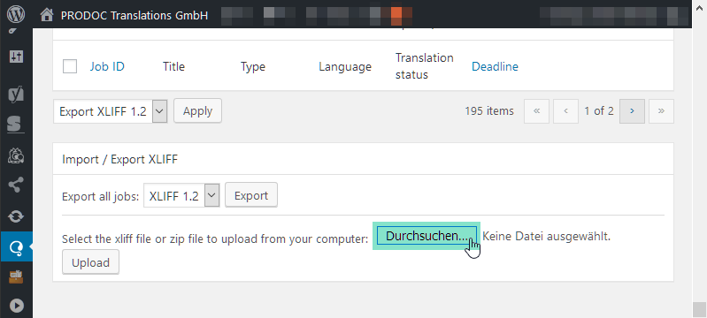Click Durchsuchen to choose a file
Image resolution: width=707 pixels, height=318 pixels.
(x=427, y=236)
